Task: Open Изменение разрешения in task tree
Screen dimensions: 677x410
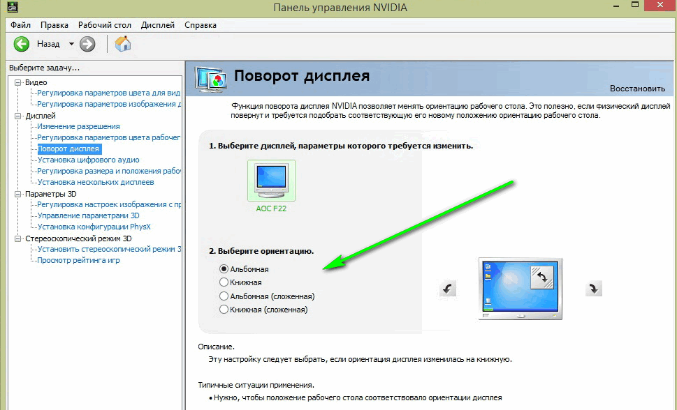Action: pos(78,127)
